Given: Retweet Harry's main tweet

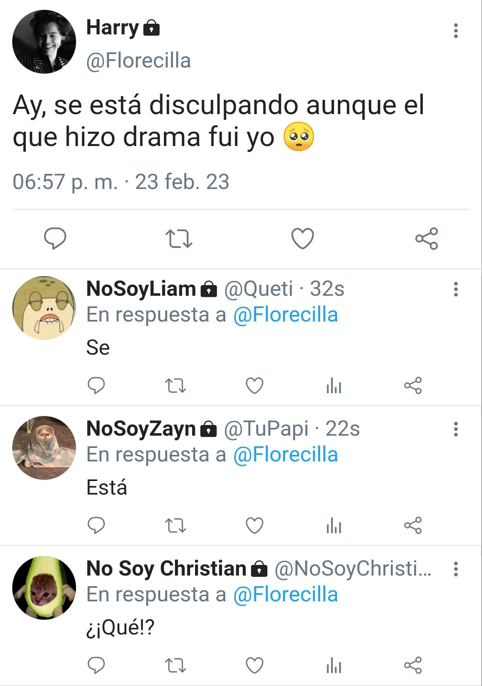Looking at the screenshot, I should (179, 239).
